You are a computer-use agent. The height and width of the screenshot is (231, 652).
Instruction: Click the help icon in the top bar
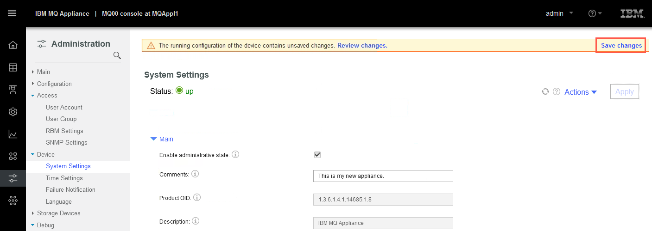click(592, 13)
